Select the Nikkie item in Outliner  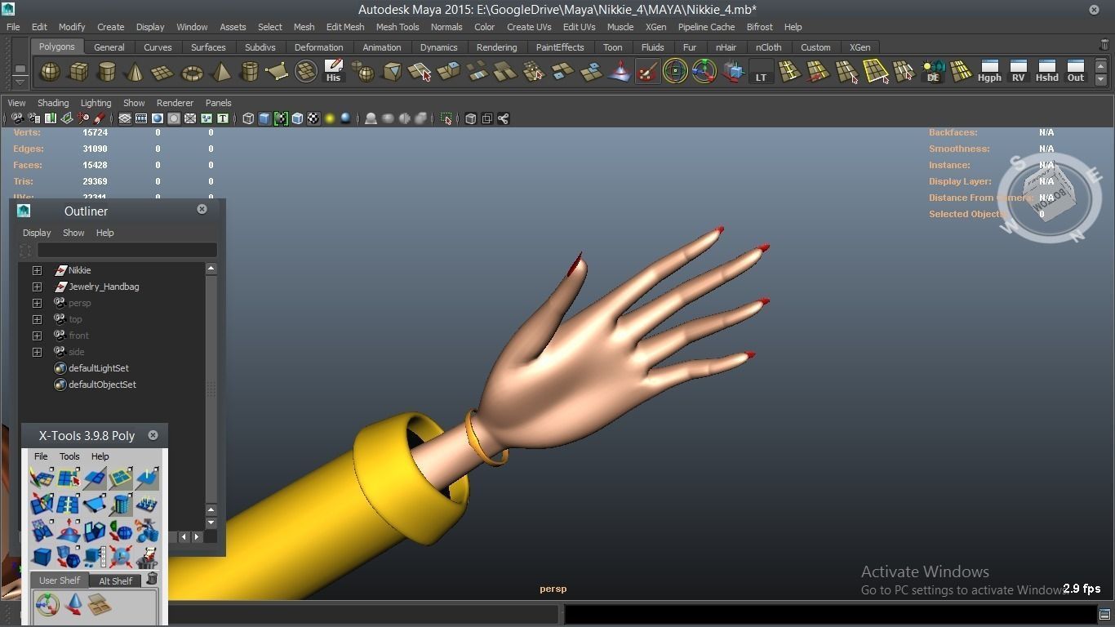[79, 270]
